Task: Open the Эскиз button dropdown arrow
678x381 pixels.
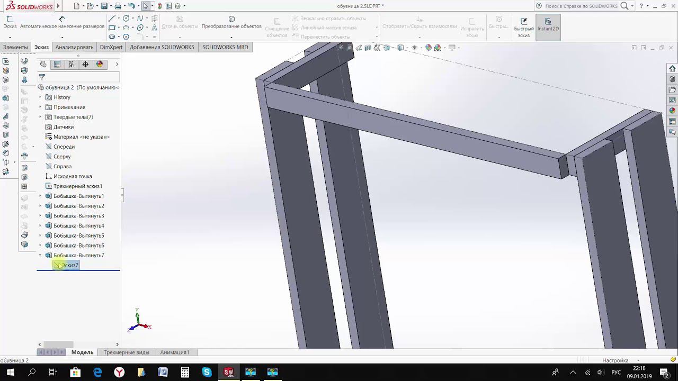Action: (10, 37)
